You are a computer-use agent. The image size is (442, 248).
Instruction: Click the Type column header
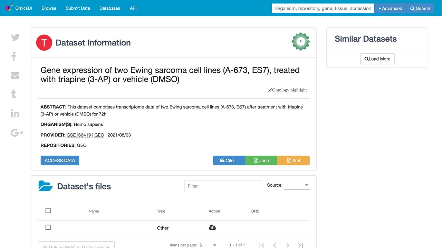tap(161, 211)
